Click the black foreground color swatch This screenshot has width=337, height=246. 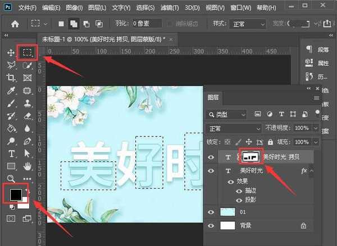16,195
